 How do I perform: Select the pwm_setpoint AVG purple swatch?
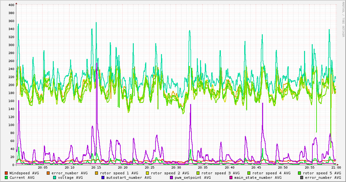(x=172, y=178)
